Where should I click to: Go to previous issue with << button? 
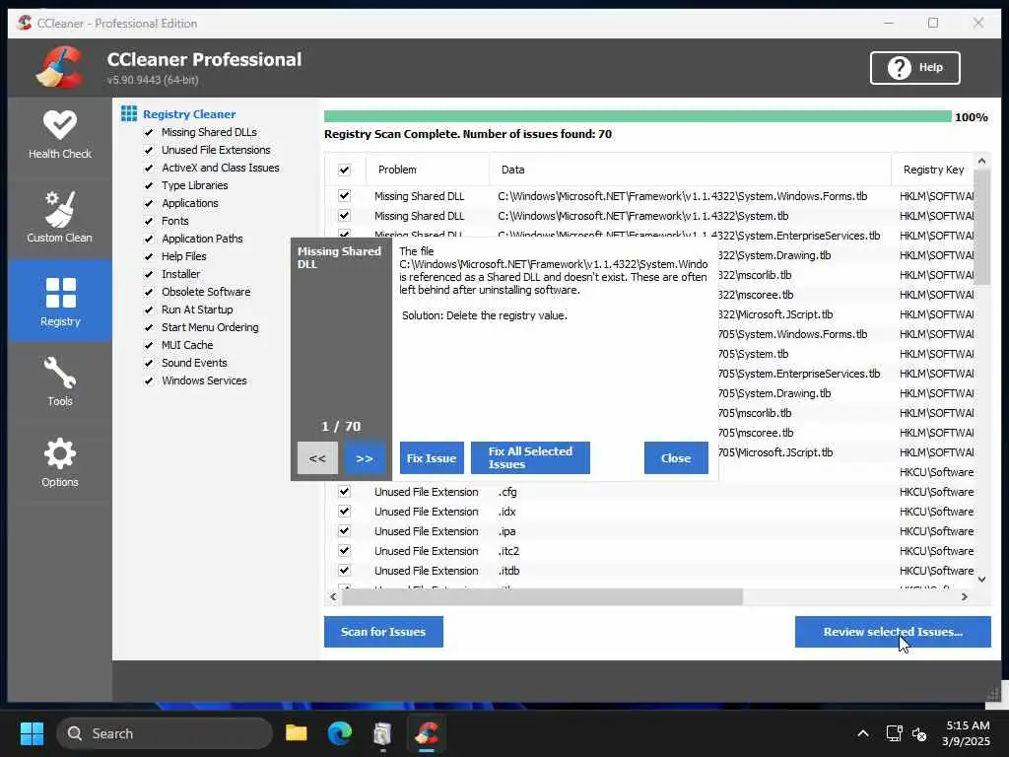(x=317, y=458)
